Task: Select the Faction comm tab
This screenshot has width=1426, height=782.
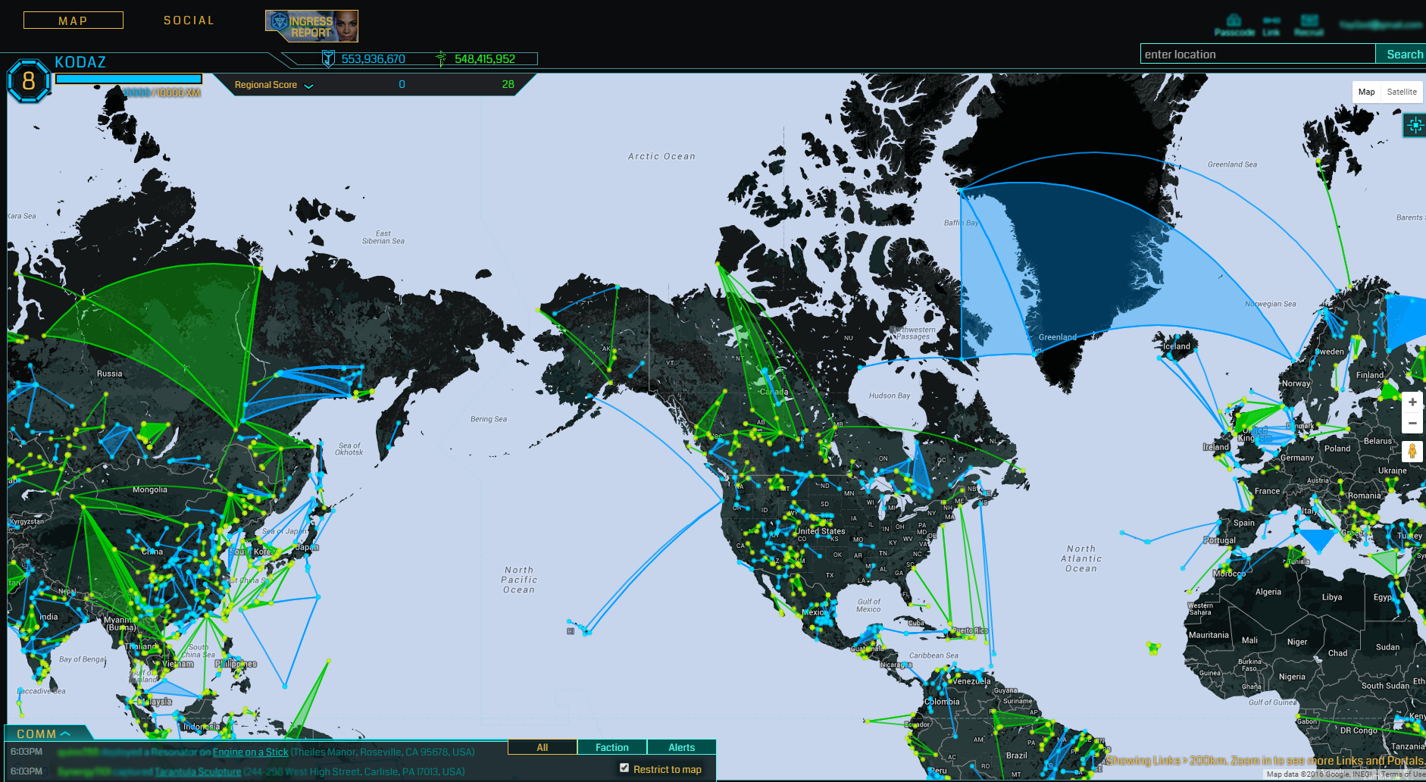Action: [612, 747]
